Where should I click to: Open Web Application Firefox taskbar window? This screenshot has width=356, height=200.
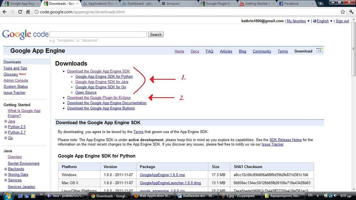(153, 196)
